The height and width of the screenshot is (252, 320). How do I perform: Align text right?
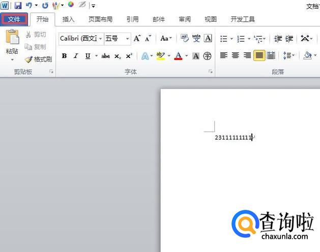[247, 55]
